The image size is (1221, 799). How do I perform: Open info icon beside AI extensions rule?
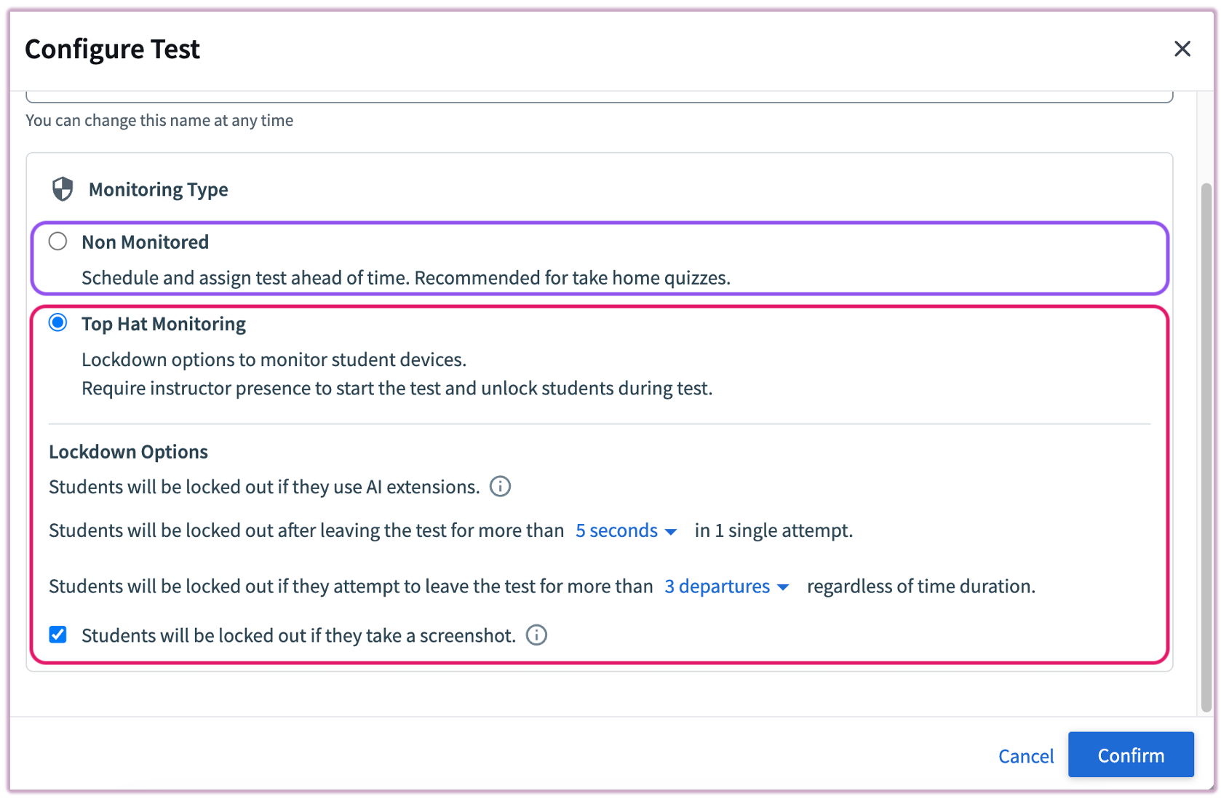tap(500, 486)
